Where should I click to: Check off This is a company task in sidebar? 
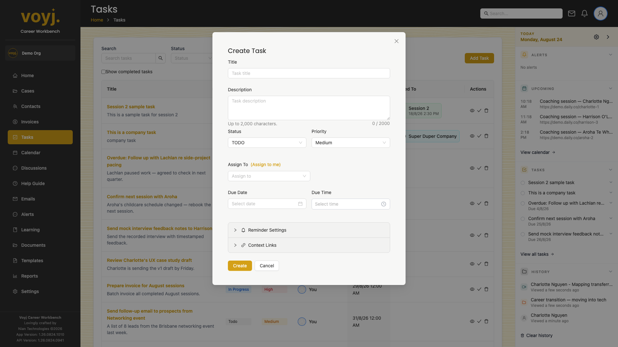tap(523, 193)
